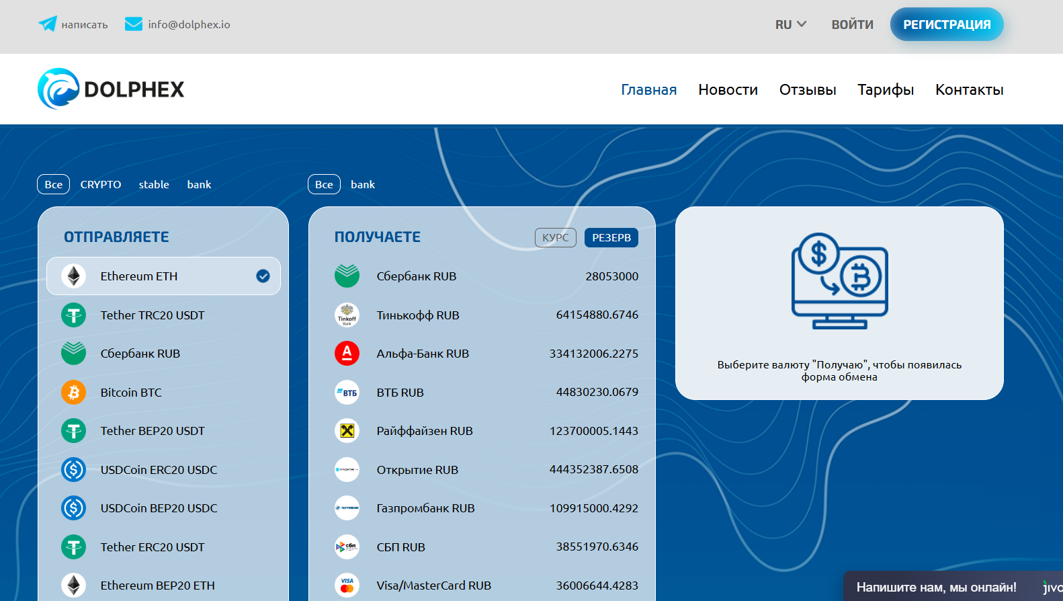Viewport: 1063px width, 601px height.
Task: Click the info@dolphex.io email link
Action: pyautogui.click(x=189, y=24)
